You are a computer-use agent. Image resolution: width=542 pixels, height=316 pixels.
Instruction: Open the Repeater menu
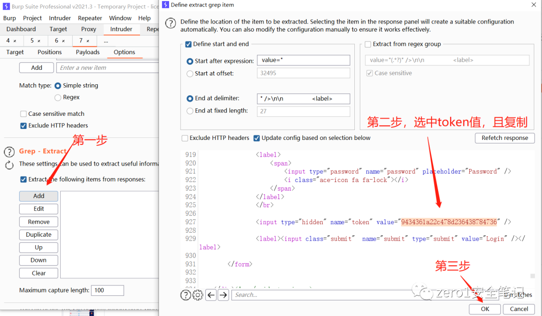click(x=90, y=18)
